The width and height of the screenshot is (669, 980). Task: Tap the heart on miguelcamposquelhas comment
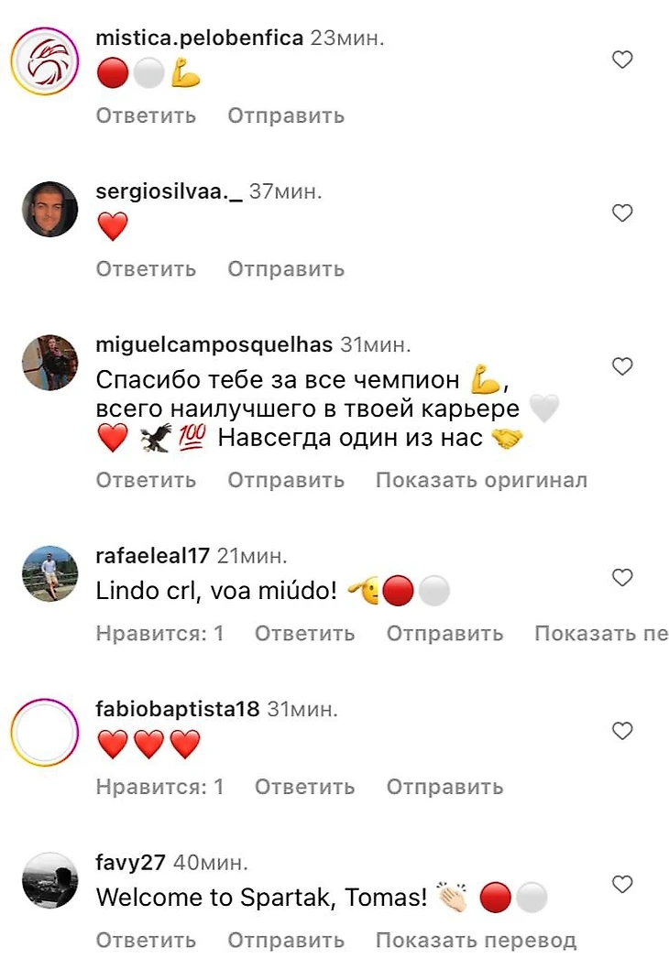point(622,366)
